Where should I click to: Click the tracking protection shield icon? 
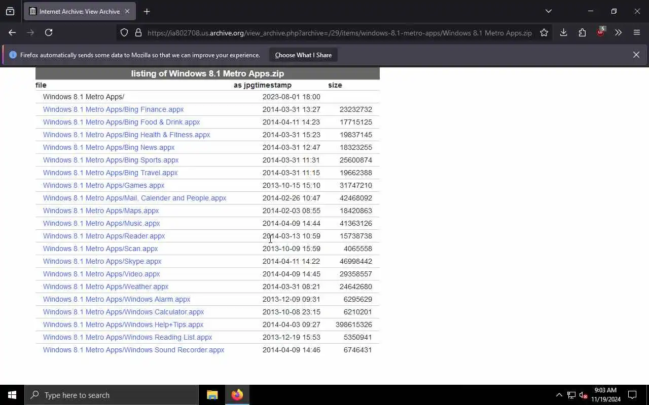click(124, 32)
